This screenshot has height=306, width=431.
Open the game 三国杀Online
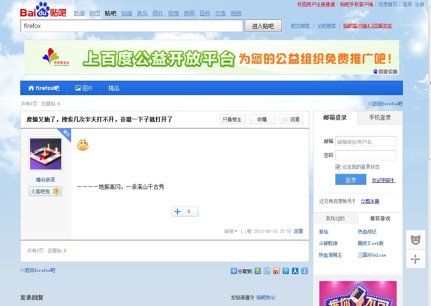(x=372, y=255)
